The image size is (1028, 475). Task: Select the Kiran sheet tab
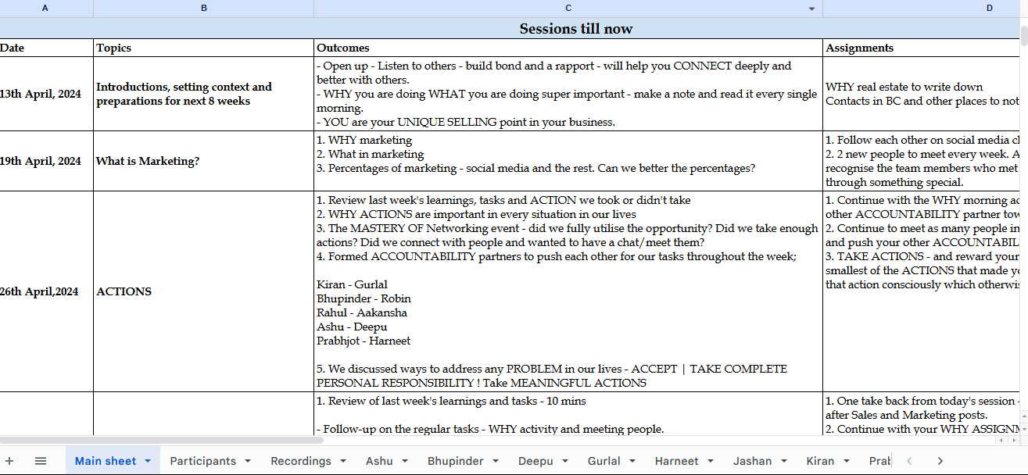click(820, 461)
